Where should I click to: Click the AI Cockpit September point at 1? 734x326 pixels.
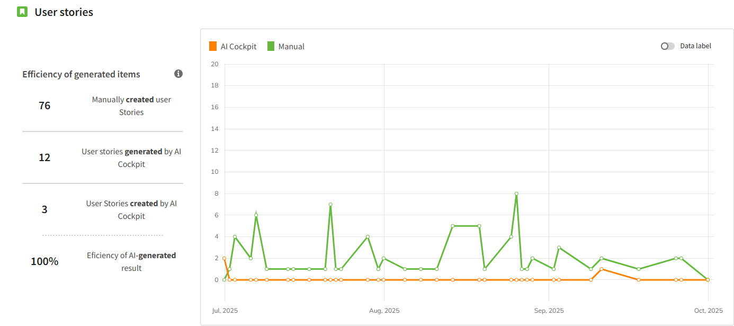[602, 269]
